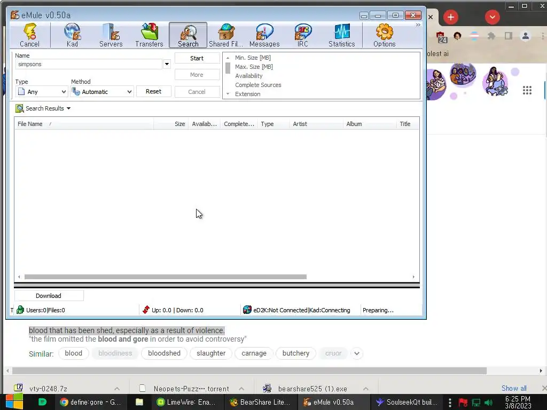
Task: Select the Min. Size [MB] filter row
Action: (x=253, y=58)
